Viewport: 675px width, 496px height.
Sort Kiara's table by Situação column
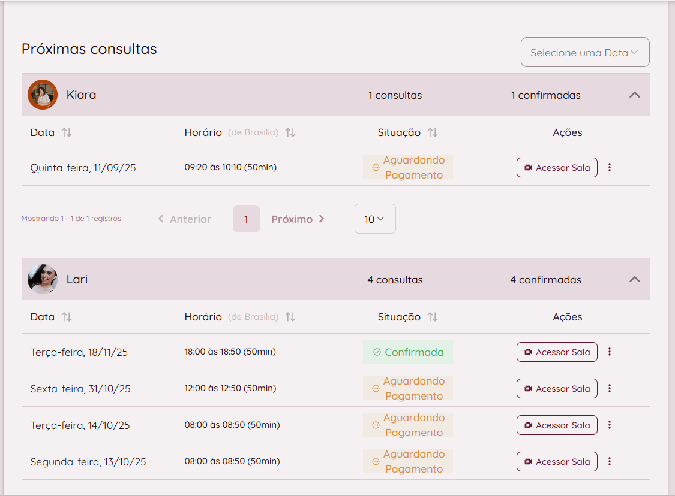[432, 132]
